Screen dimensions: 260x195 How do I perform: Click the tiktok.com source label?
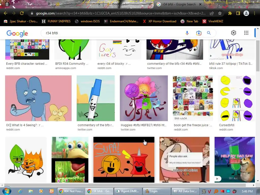[216, 68]
